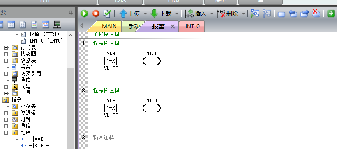The width and height of the screenshot is (337, 149).
Task: Expand the 交叉引用 tree node
Action: (x=6, y=74)
